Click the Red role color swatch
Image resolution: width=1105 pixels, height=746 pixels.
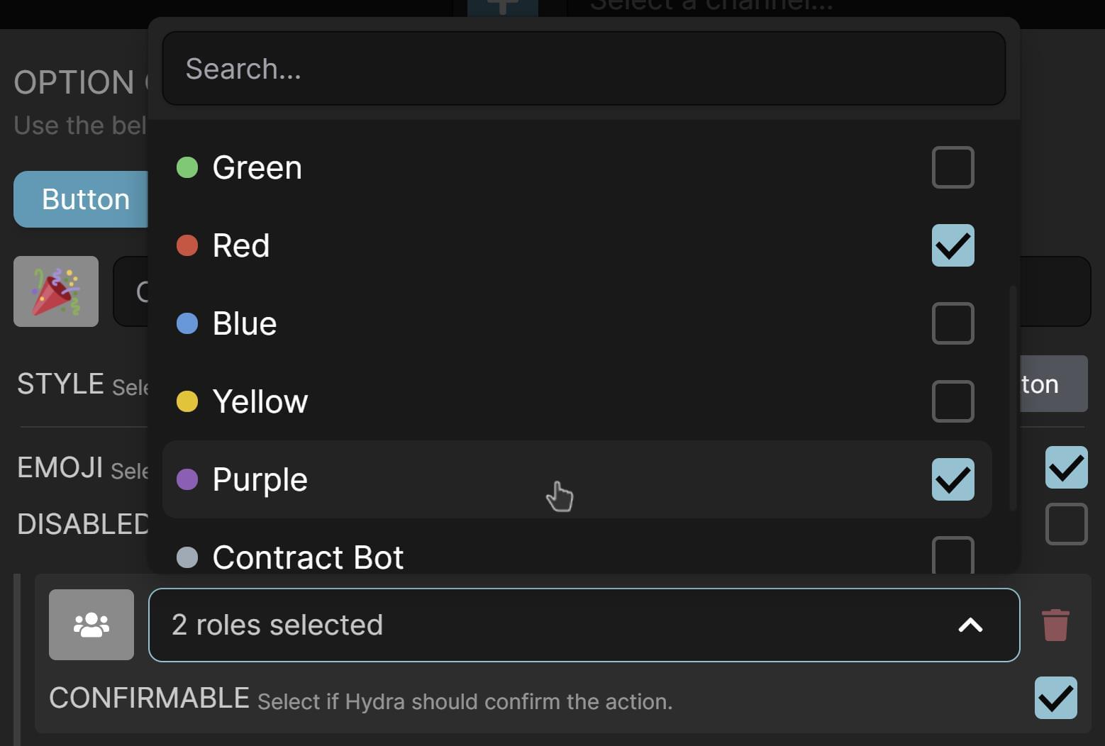(187, 245)
